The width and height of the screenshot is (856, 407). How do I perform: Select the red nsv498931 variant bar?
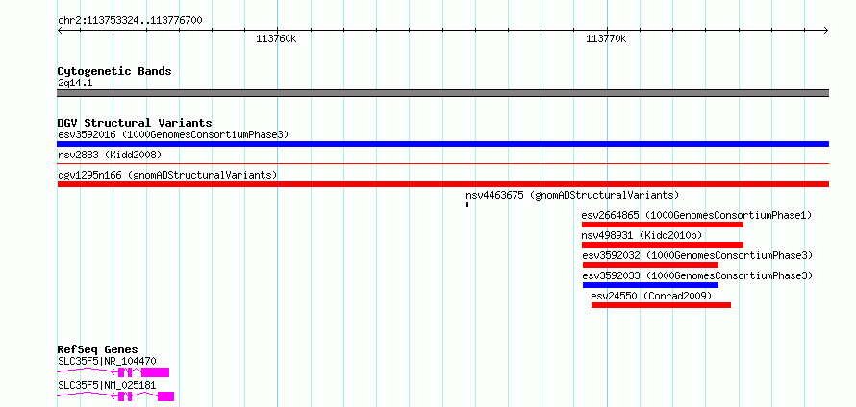tap(663, 245)
